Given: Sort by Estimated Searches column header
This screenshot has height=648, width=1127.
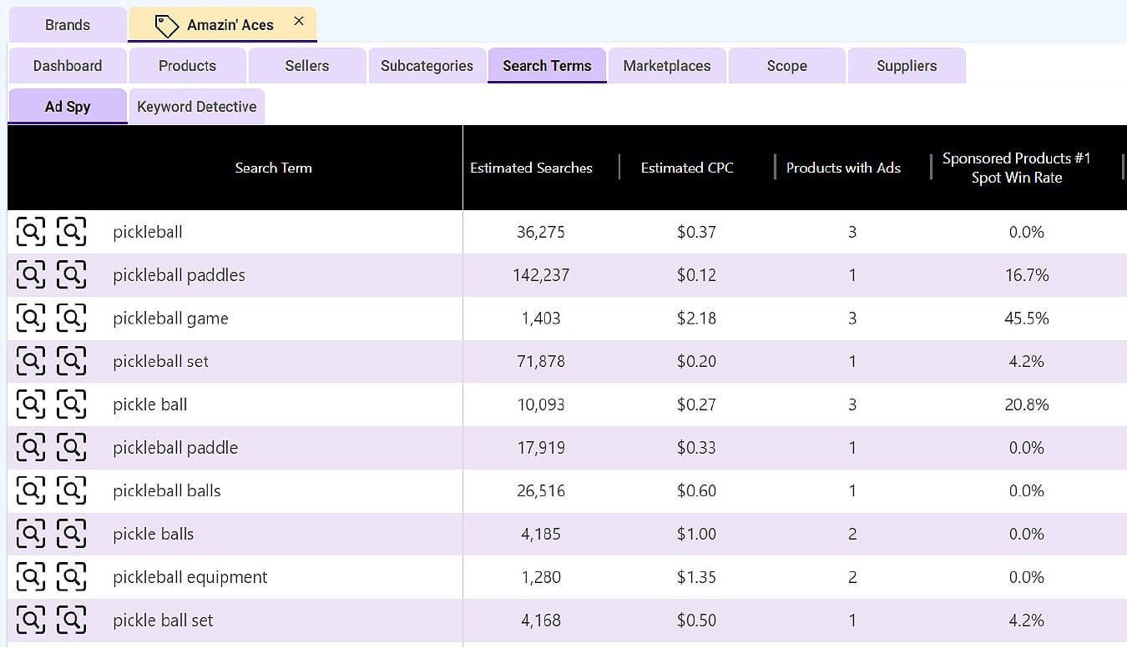Looking at the screenshot, I should pos(531,168).
